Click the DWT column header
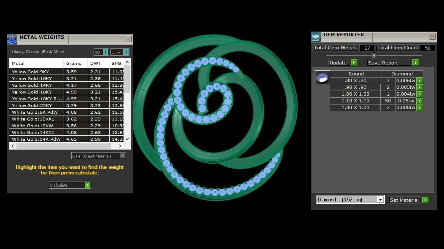444x249 pixels. click(x=98, y=63)
